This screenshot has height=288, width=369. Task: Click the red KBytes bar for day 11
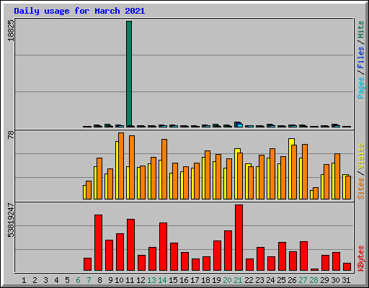click(130, 245)
